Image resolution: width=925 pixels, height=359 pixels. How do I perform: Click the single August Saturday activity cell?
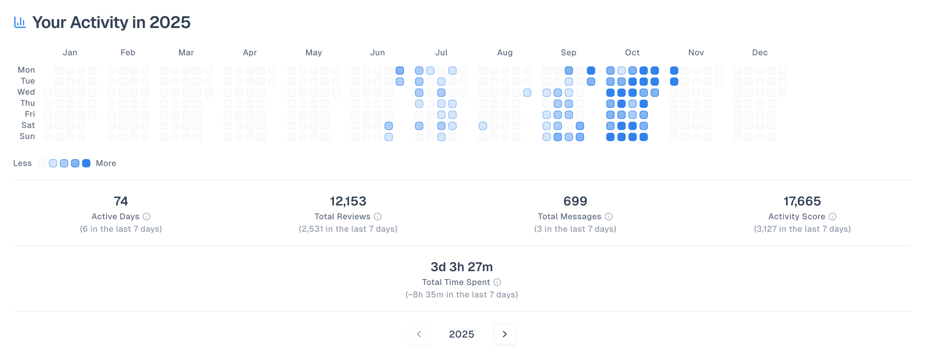pos(483,126)
